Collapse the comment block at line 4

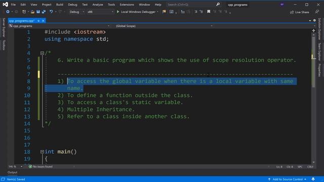(x=42, y=53)
